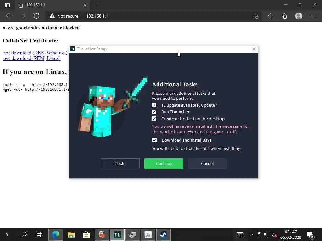Click the pink 'You do not have Java installed' warning
This screenshot has width=322, height=241.
[200, 129]
